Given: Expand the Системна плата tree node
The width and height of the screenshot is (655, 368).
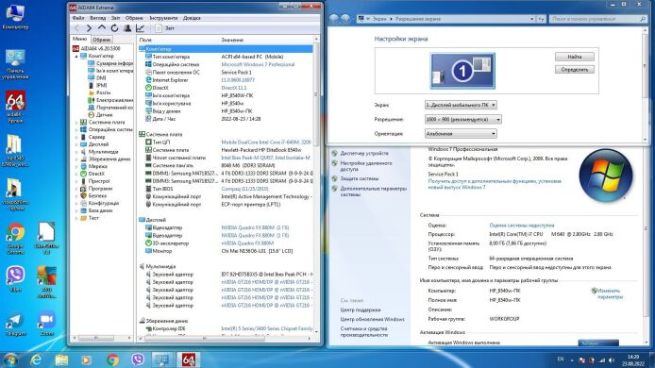Looking at the screenshot, I should click(x=76, y=123).
